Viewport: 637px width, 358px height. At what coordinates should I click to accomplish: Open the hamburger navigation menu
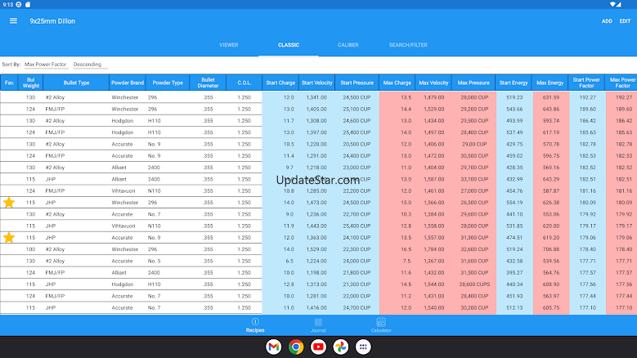13,20
